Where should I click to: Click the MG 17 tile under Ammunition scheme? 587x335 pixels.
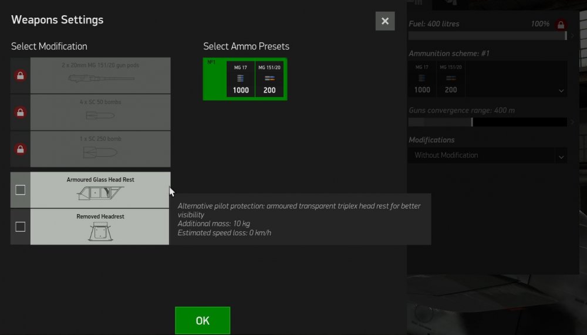pyautogui.click(x=422, y=79)
